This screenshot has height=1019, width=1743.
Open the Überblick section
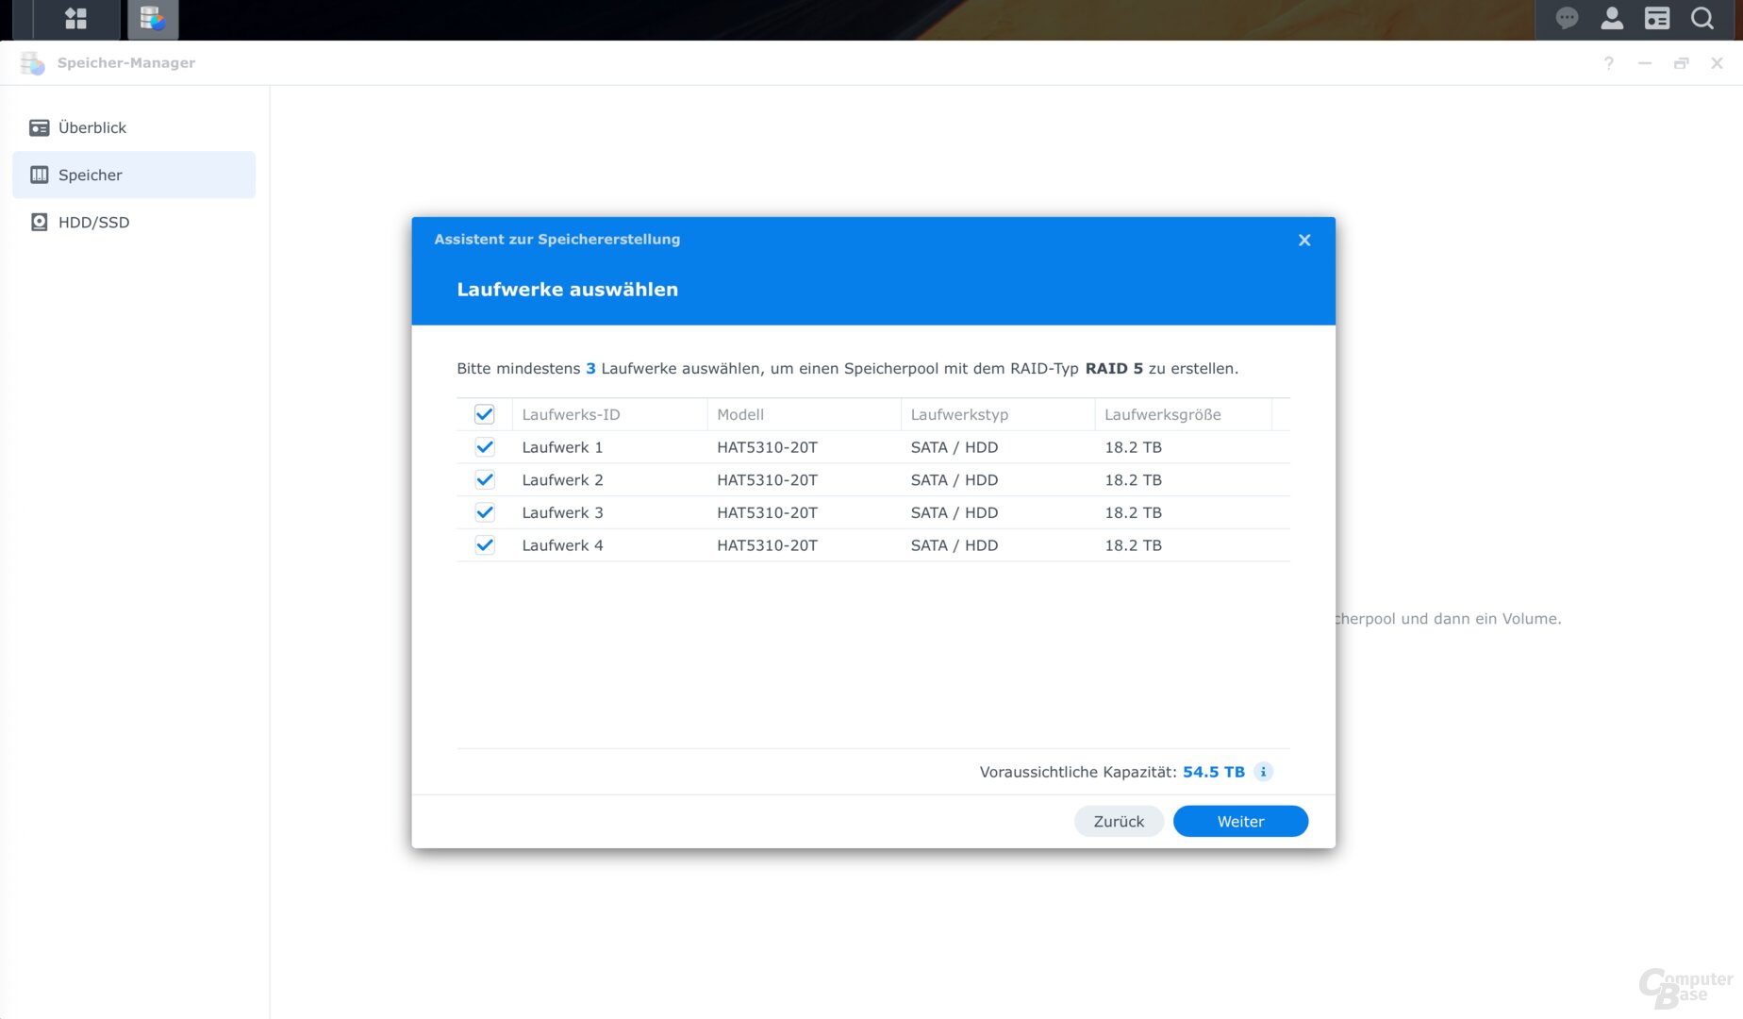tap(134, 127)
